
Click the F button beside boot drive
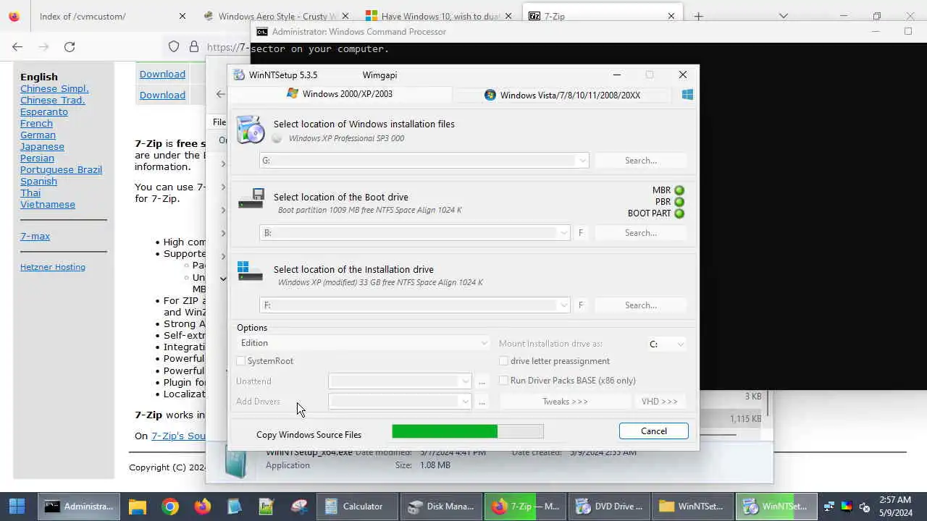click(581, 233)
